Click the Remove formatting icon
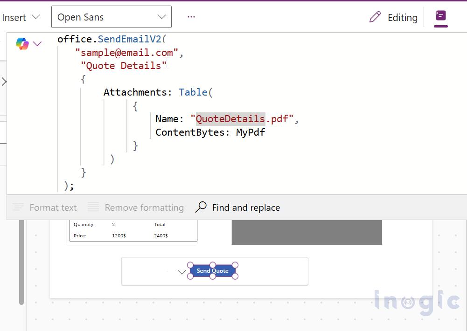The image size is (467, 331). 93,207
